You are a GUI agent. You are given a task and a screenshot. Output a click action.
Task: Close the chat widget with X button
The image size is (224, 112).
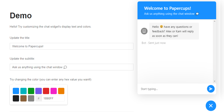[211, 106]
